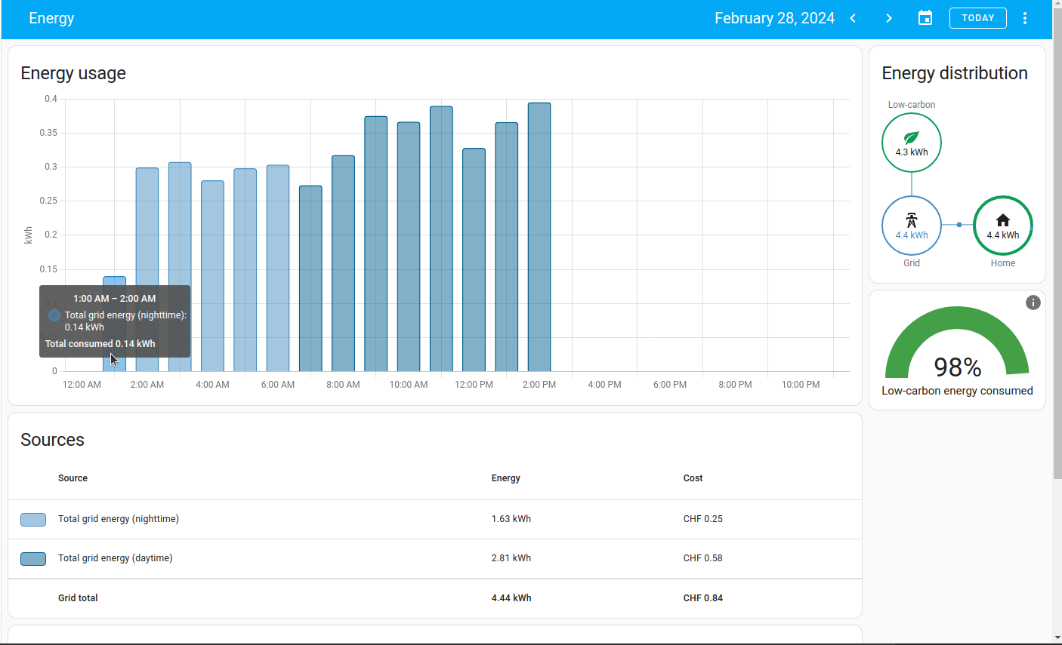The image size is (1062, 645).
Task: Open the three-dot overflow menu in the header
Action: (1025, 17)
